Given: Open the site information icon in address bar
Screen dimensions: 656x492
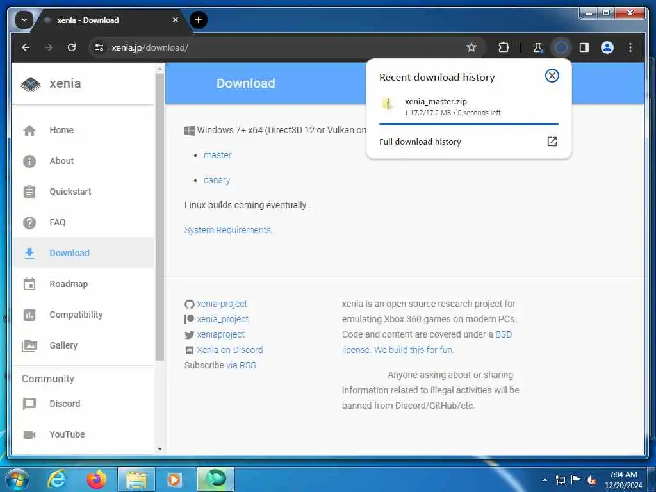Looking at the screenshot, I should point(99,47).
